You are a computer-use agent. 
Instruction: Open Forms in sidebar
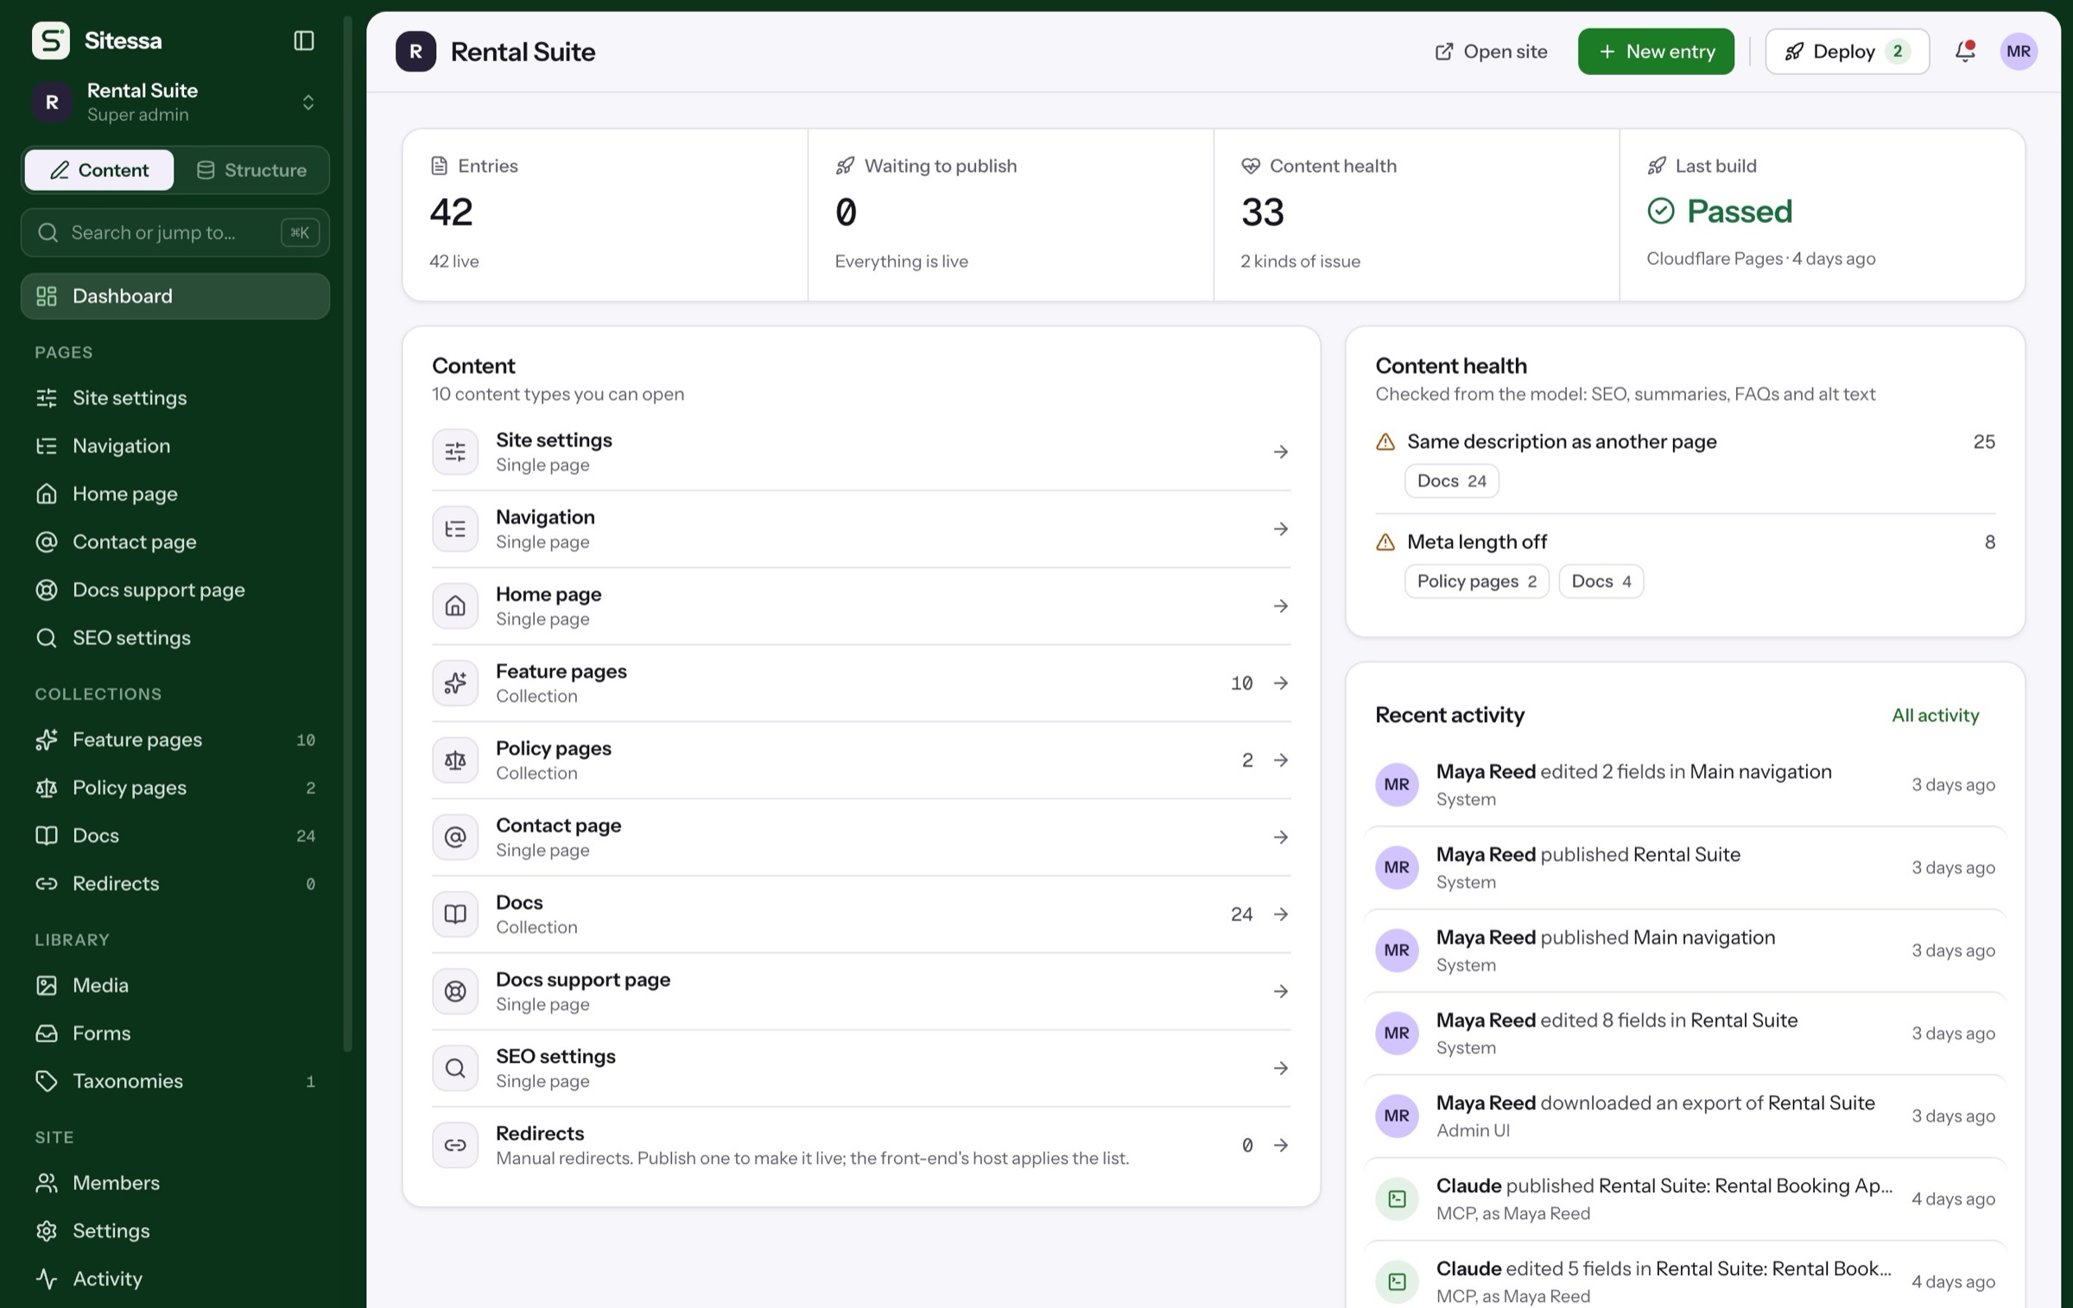tap(175, 1033)
